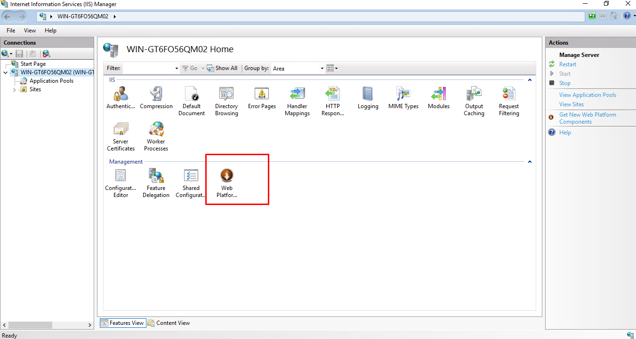Select Application Pools tree item
Image resolution: width=636 pixels, height=339 pixels.
pos(51,81)
